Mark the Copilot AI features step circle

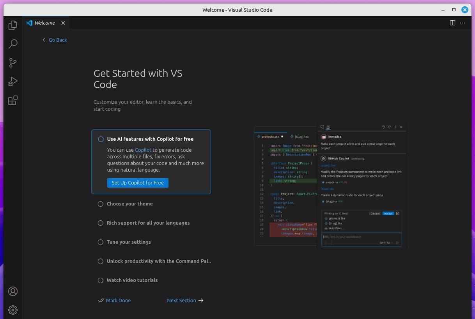101,139
